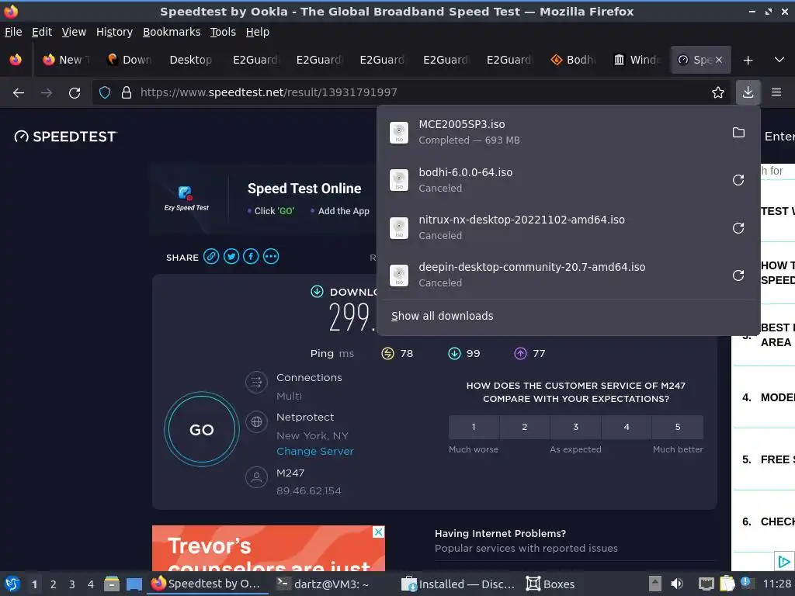Viewport: 795px width, 596px height.
Task: Close the Trevor's ad banner
Action: 379,532
